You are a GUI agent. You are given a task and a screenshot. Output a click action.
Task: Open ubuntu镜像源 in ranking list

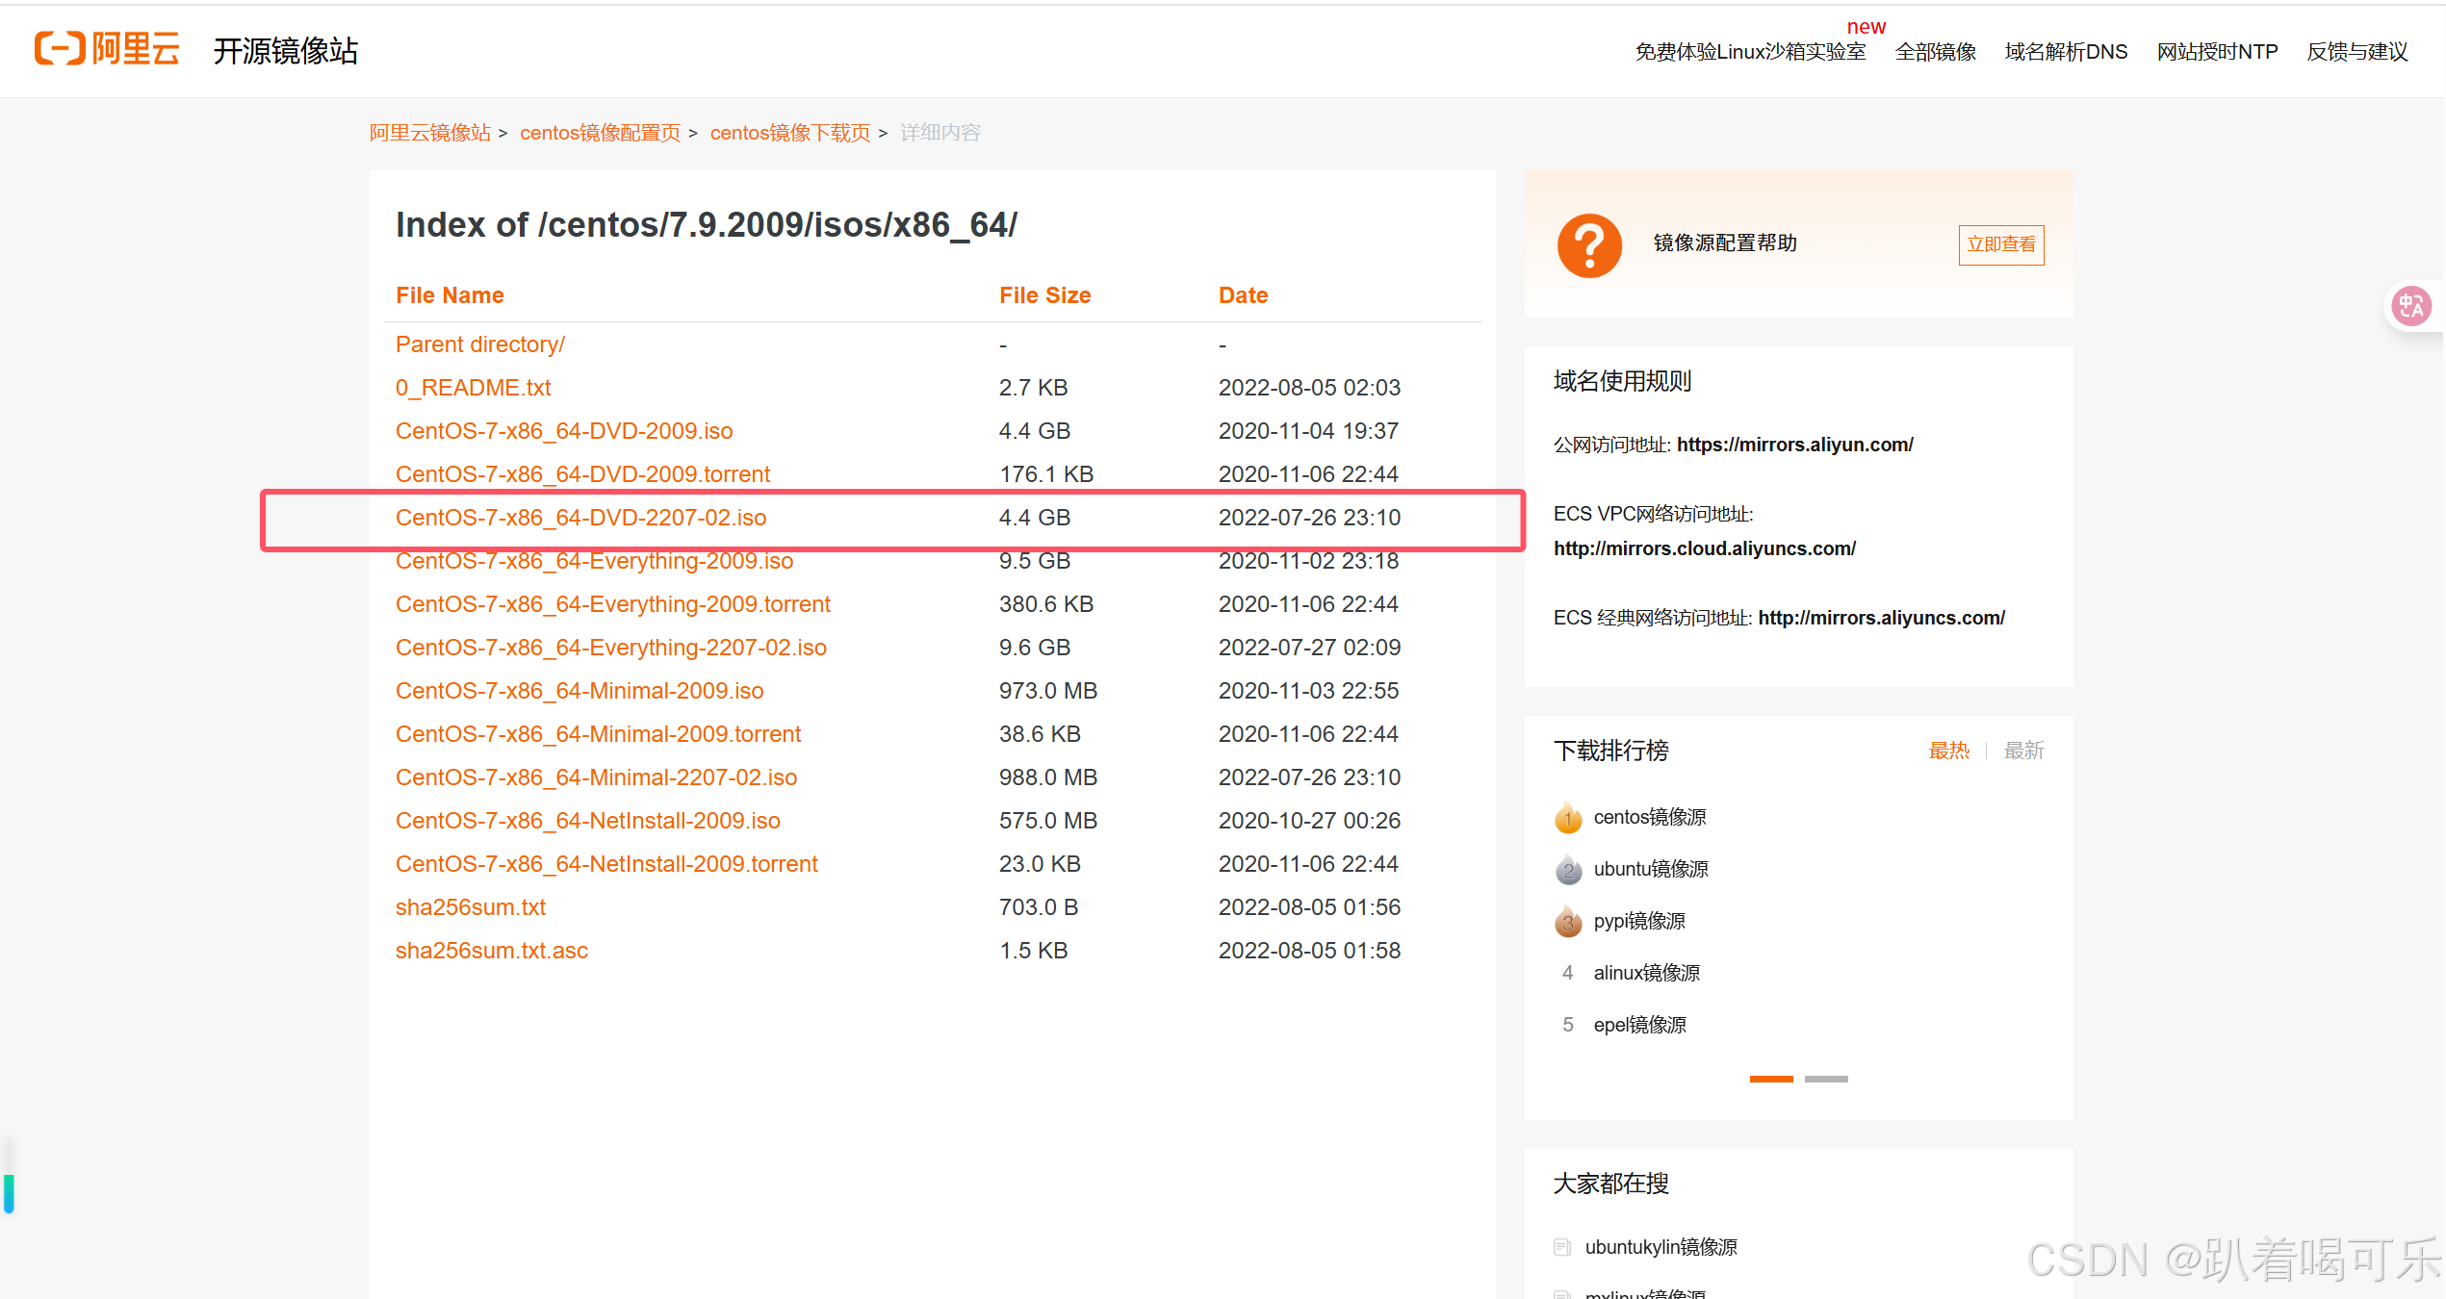click(1651, 869)
